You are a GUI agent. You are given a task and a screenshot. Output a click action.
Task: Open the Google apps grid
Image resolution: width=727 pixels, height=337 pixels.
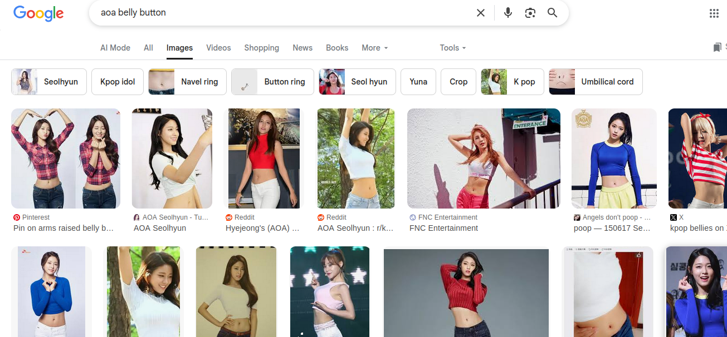tap(714, 13)
